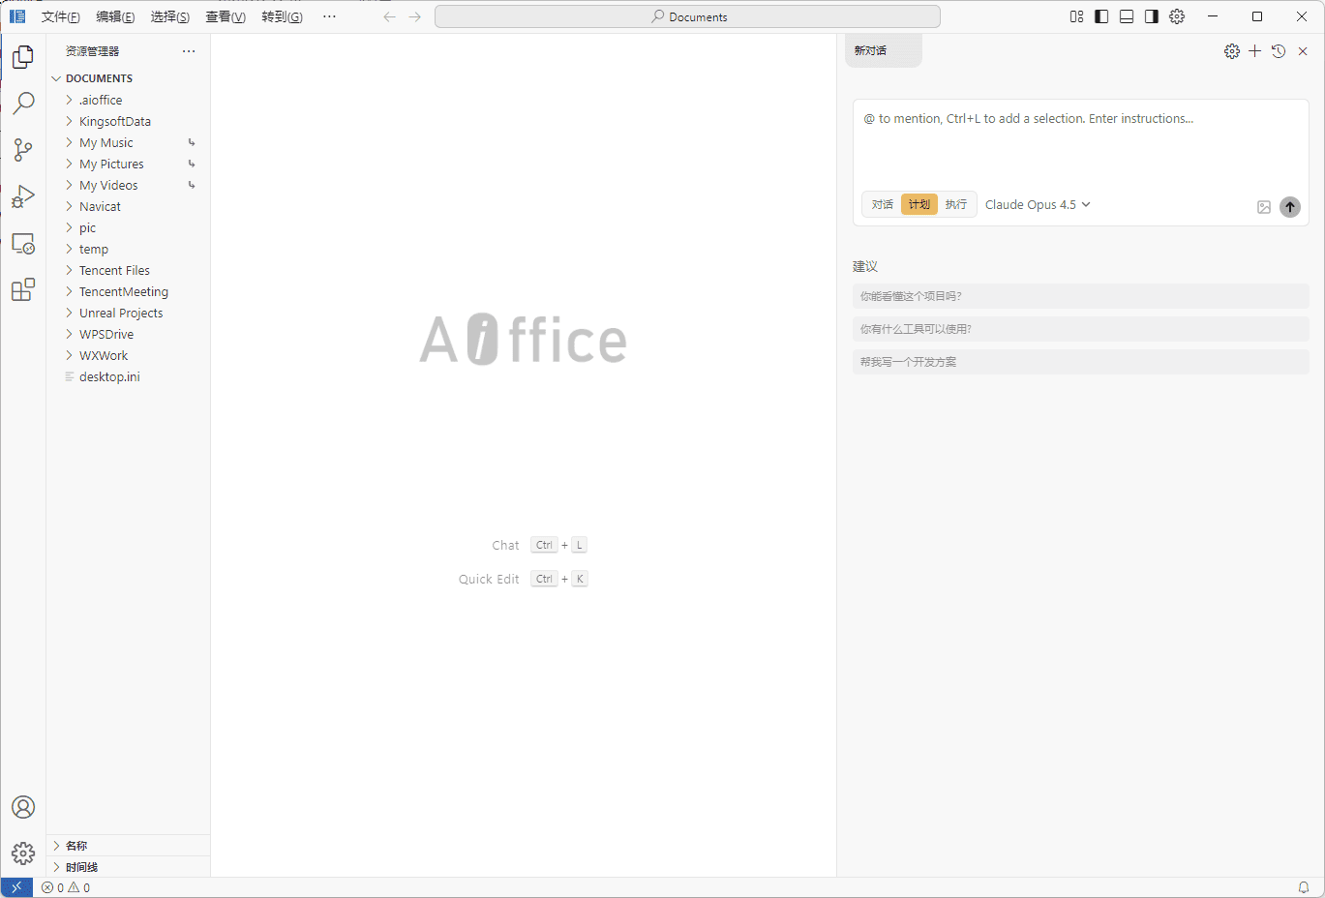Click the suggestion 帮我写一个开发方案
This screenshot has width=1325, height=898.
pos(1080,361)
